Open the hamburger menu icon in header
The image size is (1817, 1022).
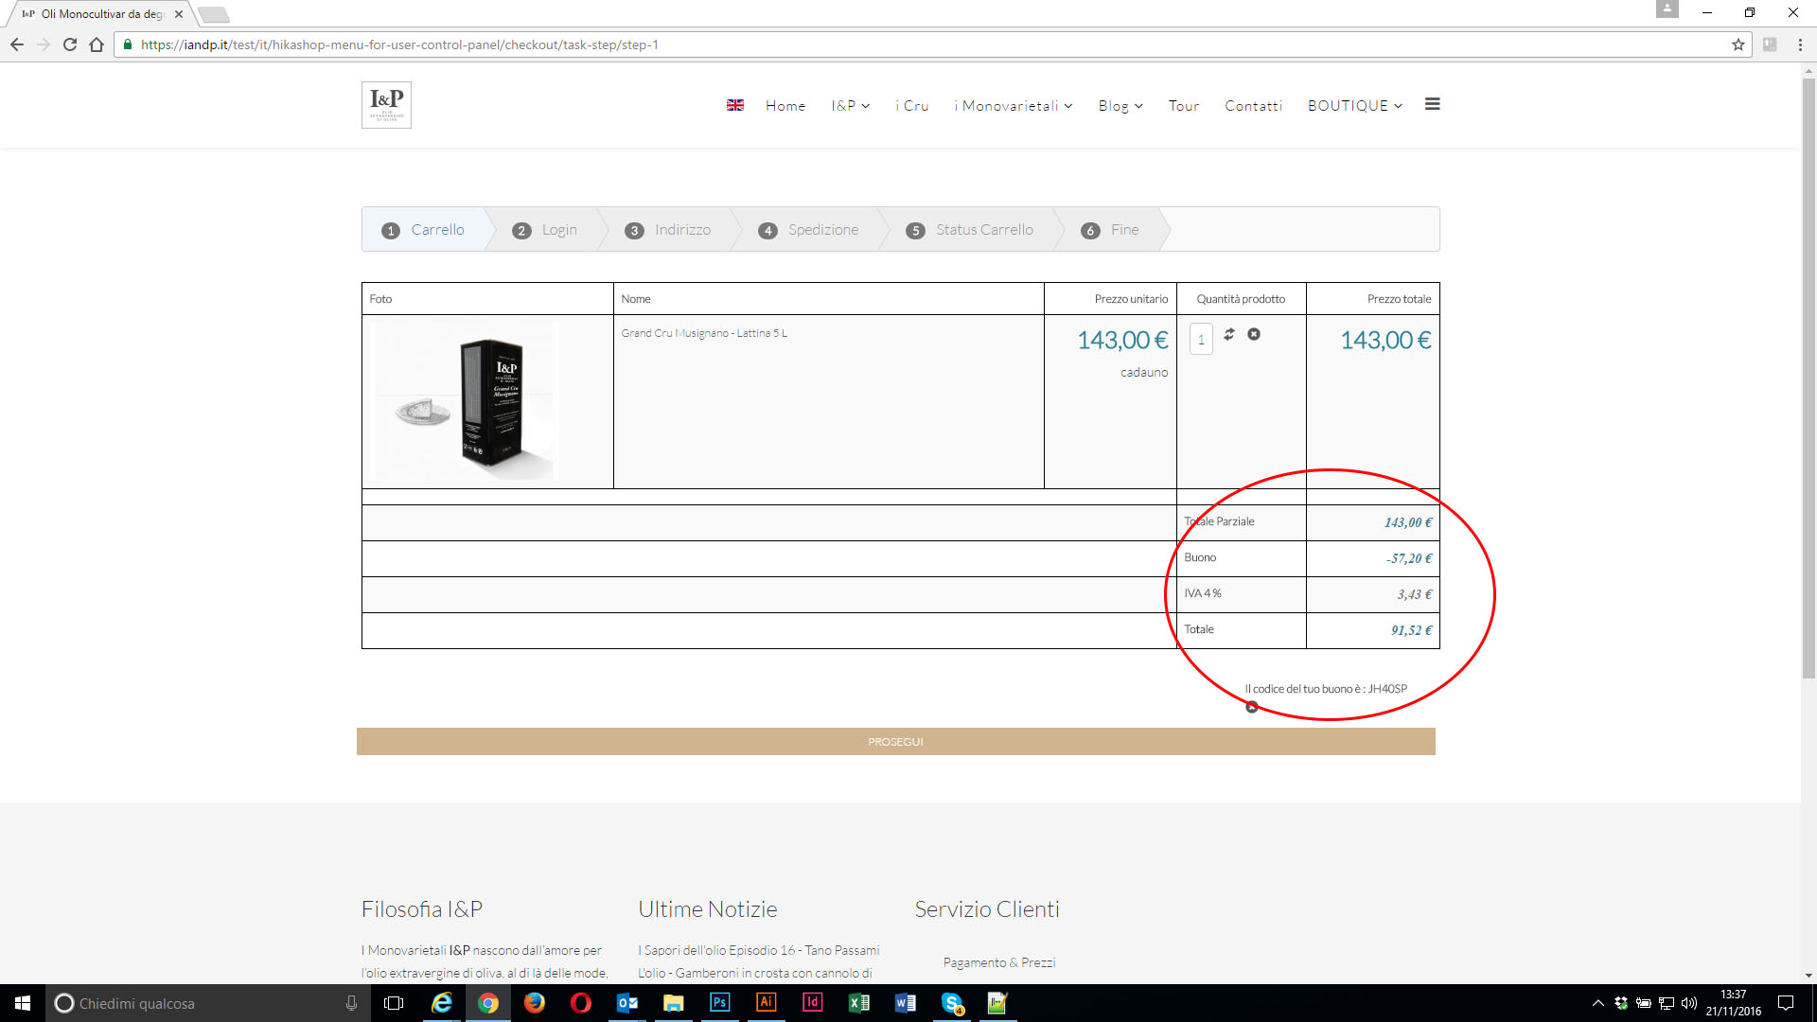pyautogui.click(x=1432, y=104)
